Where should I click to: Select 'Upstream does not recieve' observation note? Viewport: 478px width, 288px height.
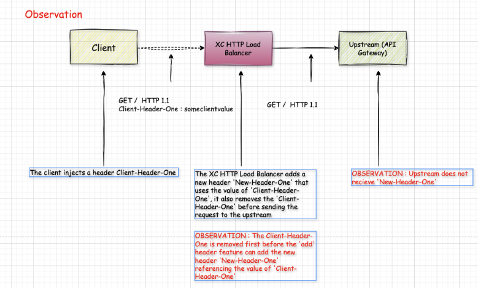pos(412,177)
